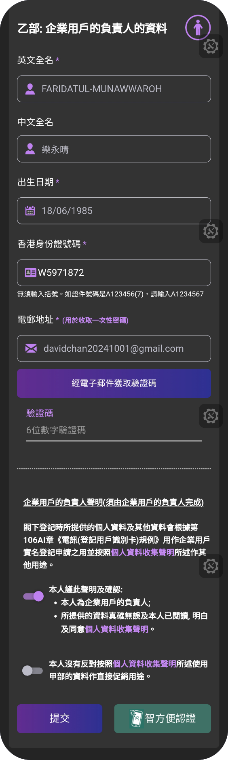Click the purple accessibility person icon
The height and width of the screenshot is (760, 228).
(x=198, y=27)
